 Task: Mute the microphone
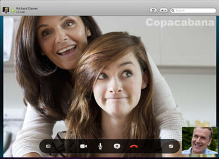100,146
